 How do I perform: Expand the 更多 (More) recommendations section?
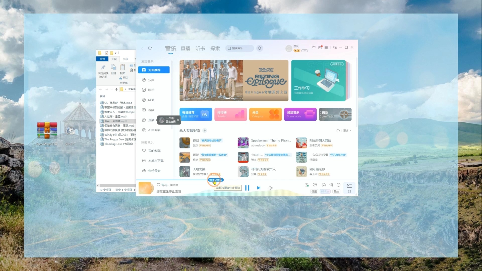pos(347,130)
